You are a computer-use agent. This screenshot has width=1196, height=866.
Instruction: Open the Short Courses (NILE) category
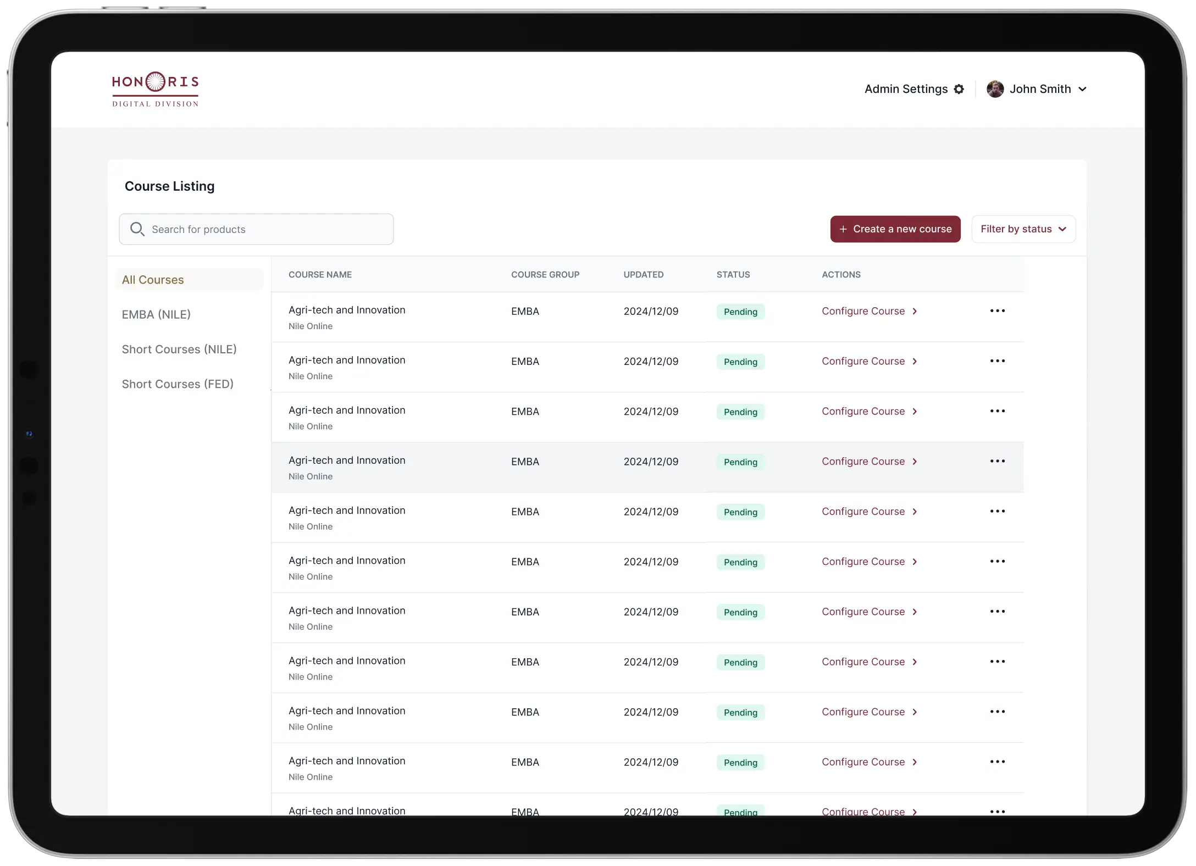pos(179,349)
